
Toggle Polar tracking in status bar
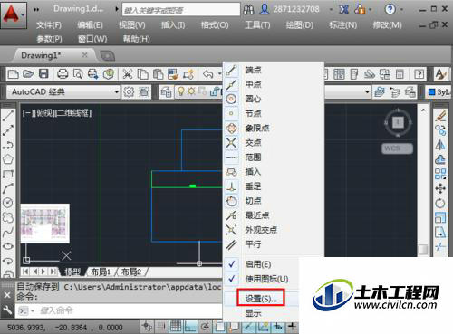click(205, 327)
